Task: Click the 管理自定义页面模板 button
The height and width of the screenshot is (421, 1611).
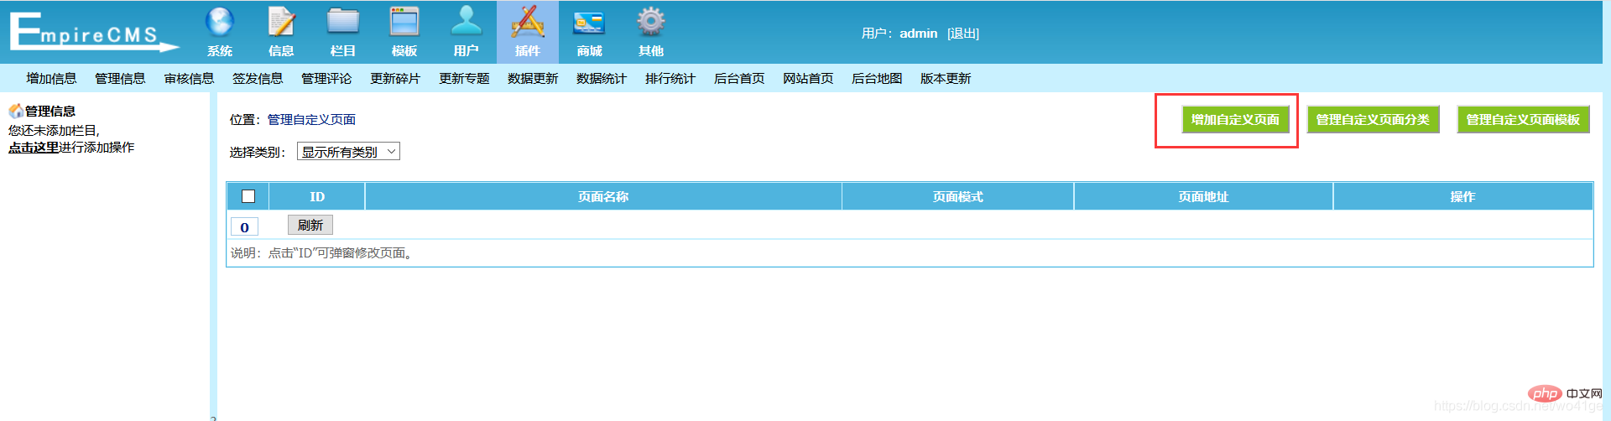Action: (x=1523, y=120)
